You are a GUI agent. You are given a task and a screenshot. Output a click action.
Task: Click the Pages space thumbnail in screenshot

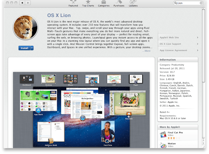(136, 79)
